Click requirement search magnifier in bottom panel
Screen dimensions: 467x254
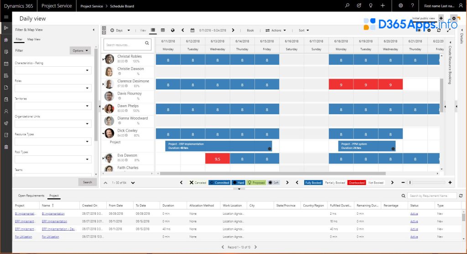click(403, 196)
